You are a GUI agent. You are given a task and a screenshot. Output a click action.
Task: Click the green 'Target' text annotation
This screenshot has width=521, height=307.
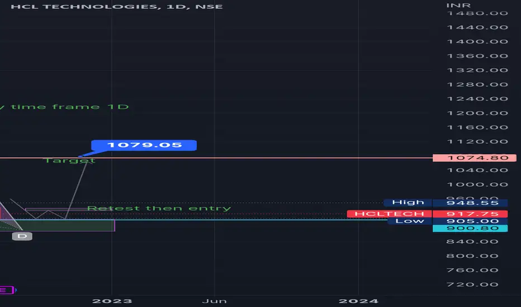70,161
